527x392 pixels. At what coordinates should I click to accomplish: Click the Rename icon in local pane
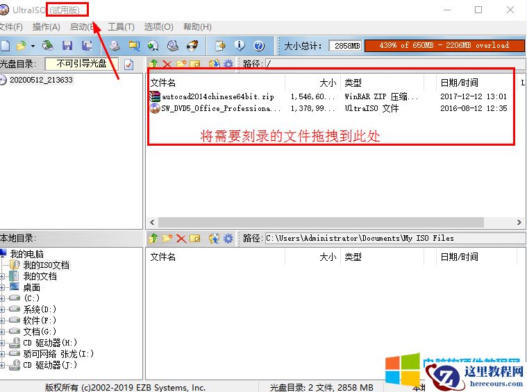[195, 239]
